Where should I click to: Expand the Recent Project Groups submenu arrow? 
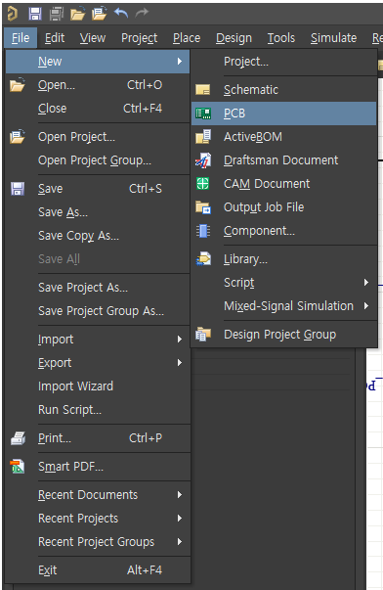(180, 541)
